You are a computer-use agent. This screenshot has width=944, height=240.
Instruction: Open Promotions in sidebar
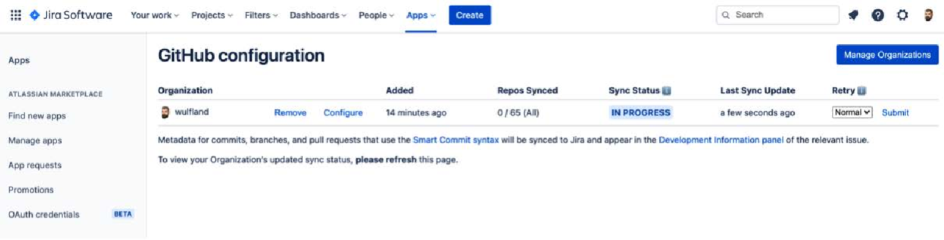pyautogui.click(x=31, y=190)
